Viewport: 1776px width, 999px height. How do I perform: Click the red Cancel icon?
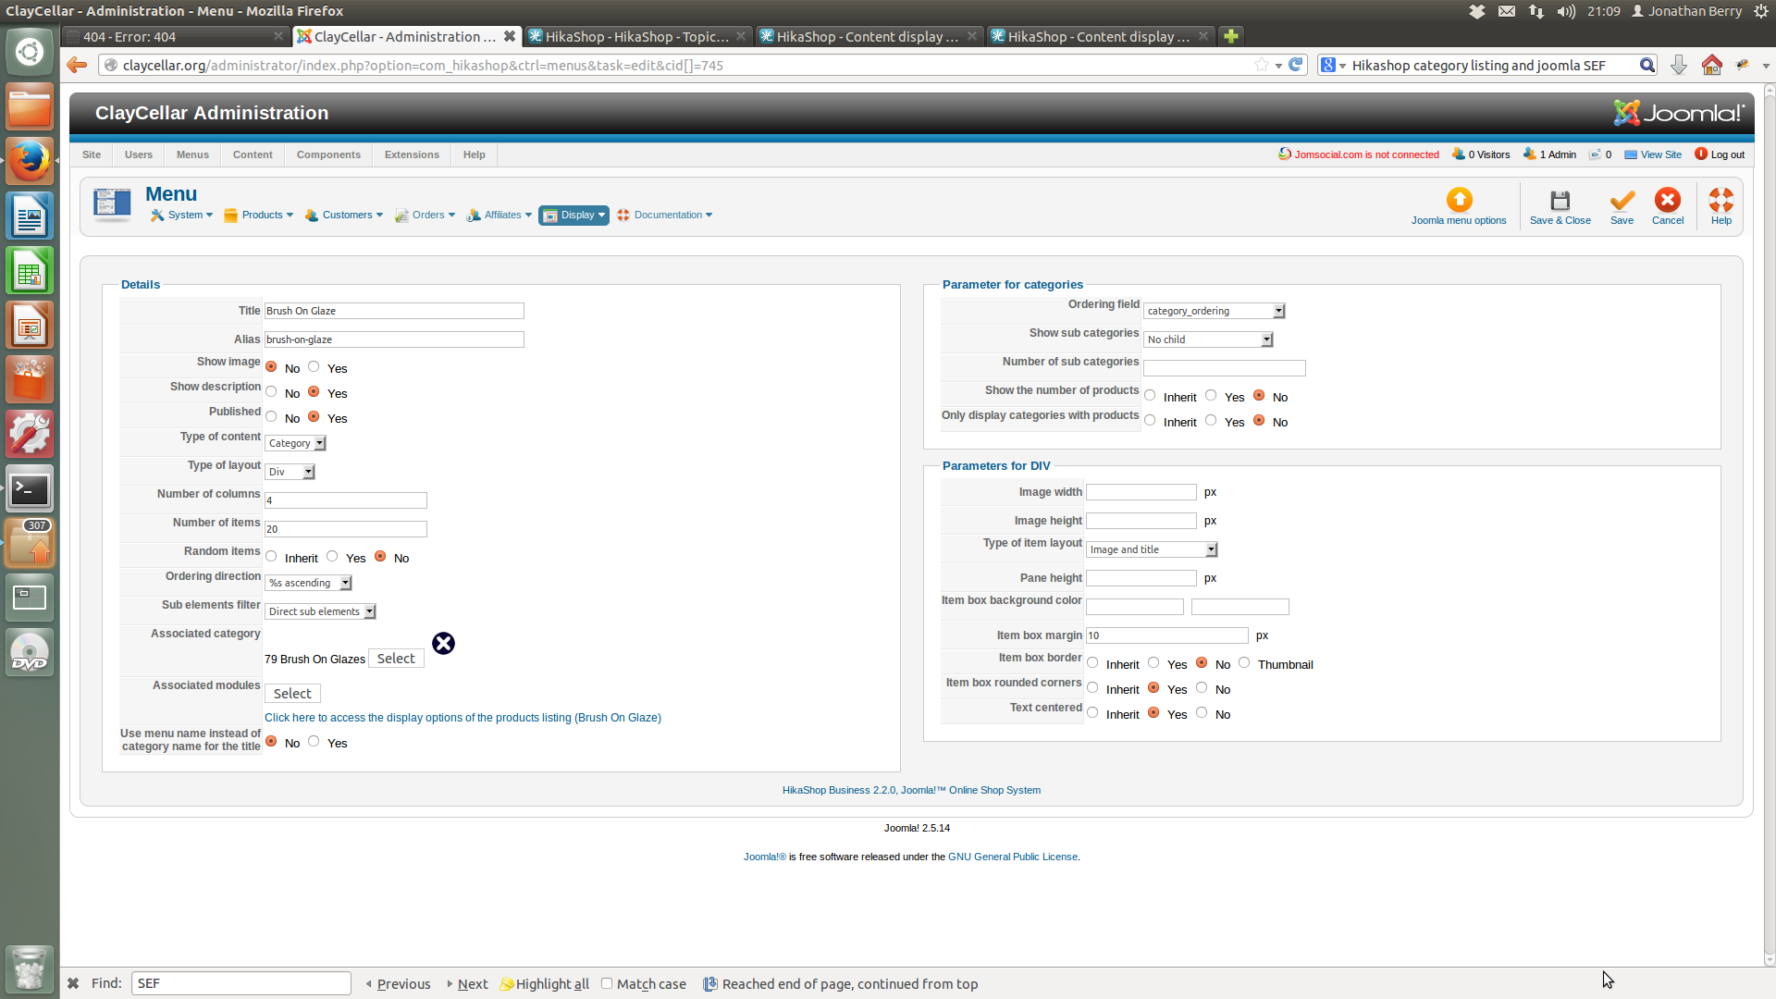1668,201
